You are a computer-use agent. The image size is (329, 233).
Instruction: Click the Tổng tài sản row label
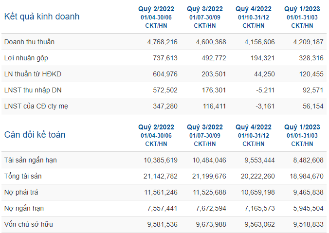tap(23, 176)
